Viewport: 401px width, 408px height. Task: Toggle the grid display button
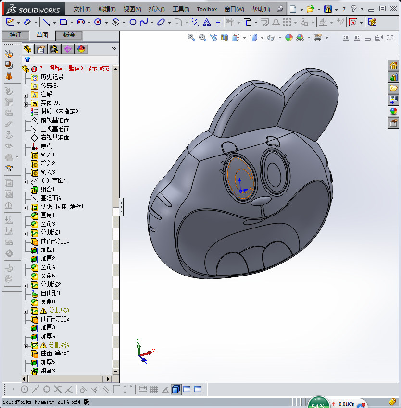154,390
